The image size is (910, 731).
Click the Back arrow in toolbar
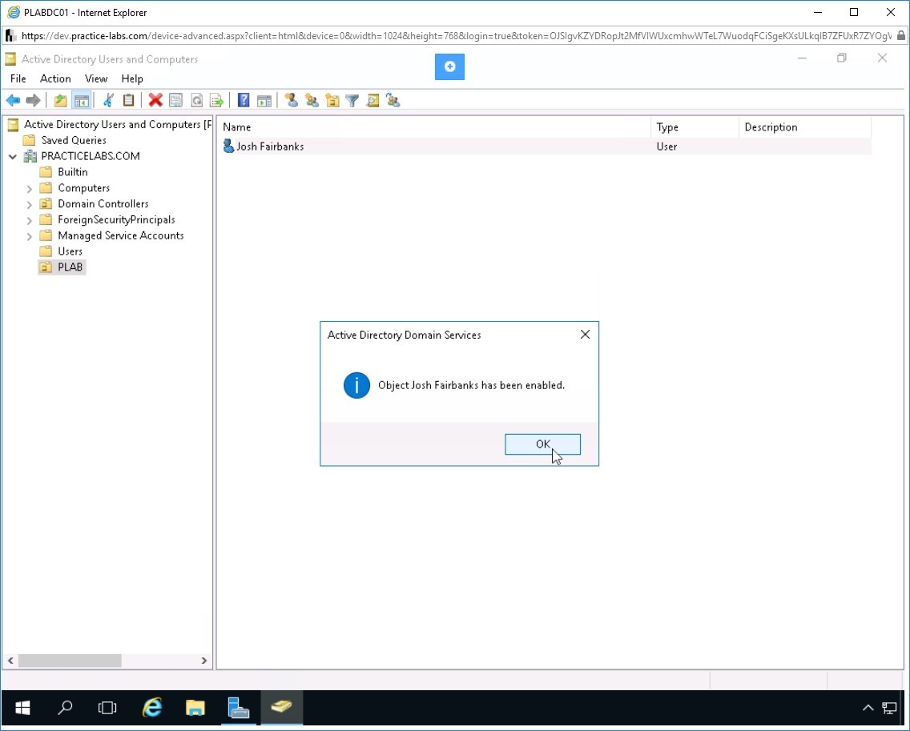pyautogui.click(x=13, y=100)
